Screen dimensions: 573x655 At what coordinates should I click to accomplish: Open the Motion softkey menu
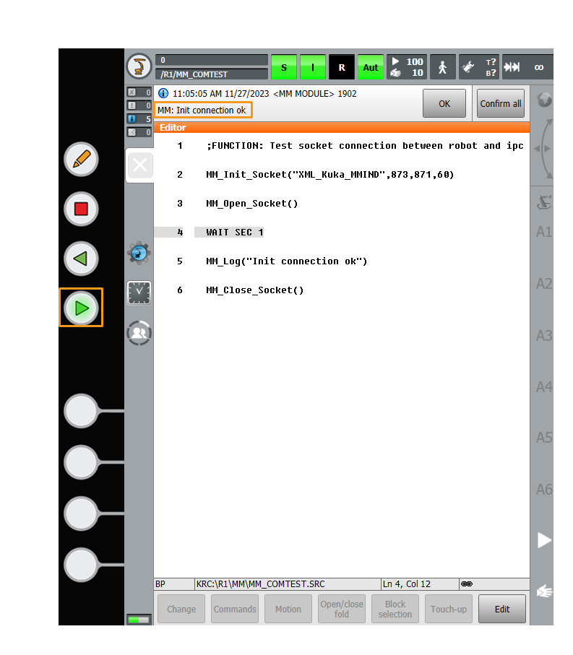tap(288, 609)
